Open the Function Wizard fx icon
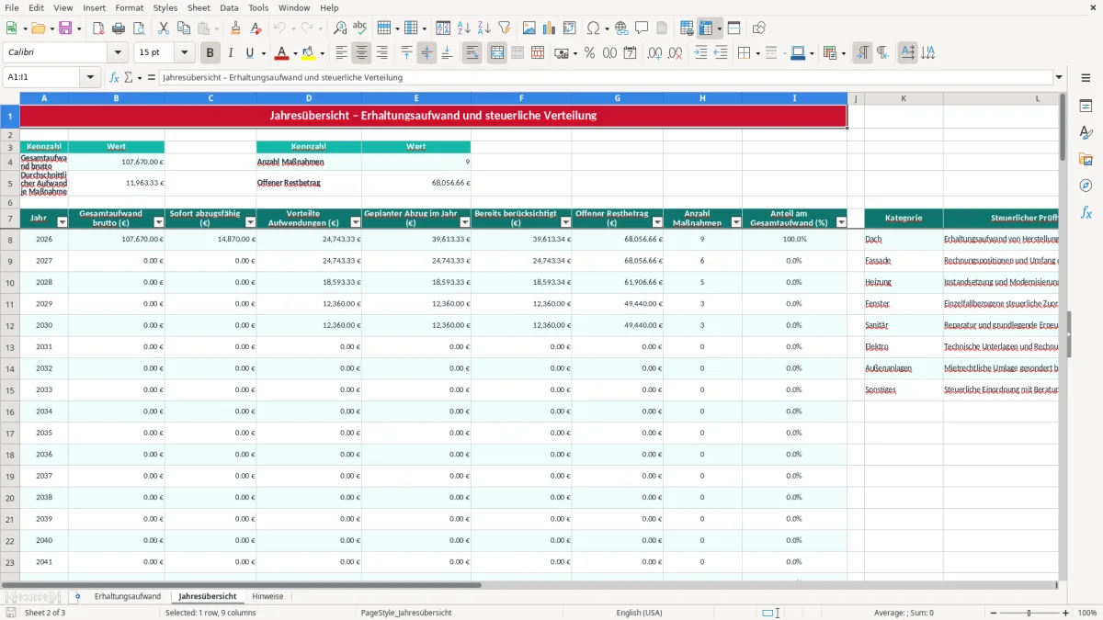 click(x=115, y=78)
